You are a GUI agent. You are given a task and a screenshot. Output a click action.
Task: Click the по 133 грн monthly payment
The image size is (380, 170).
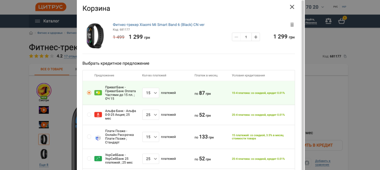click(204, 137)
